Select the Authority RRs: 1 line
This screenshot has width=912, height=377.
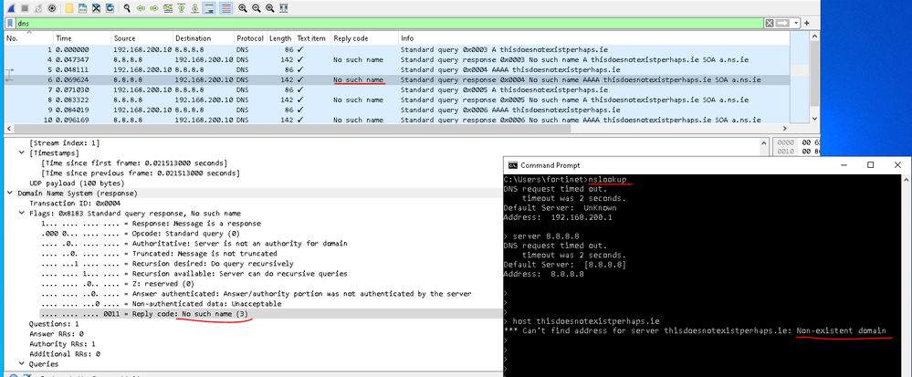click(63, 344)
